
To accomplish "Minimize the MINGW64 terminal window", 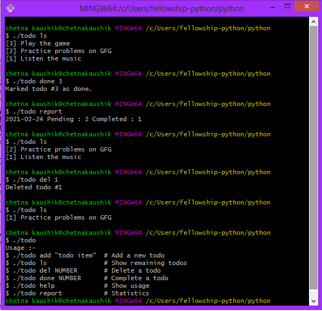I will point(273,8).
